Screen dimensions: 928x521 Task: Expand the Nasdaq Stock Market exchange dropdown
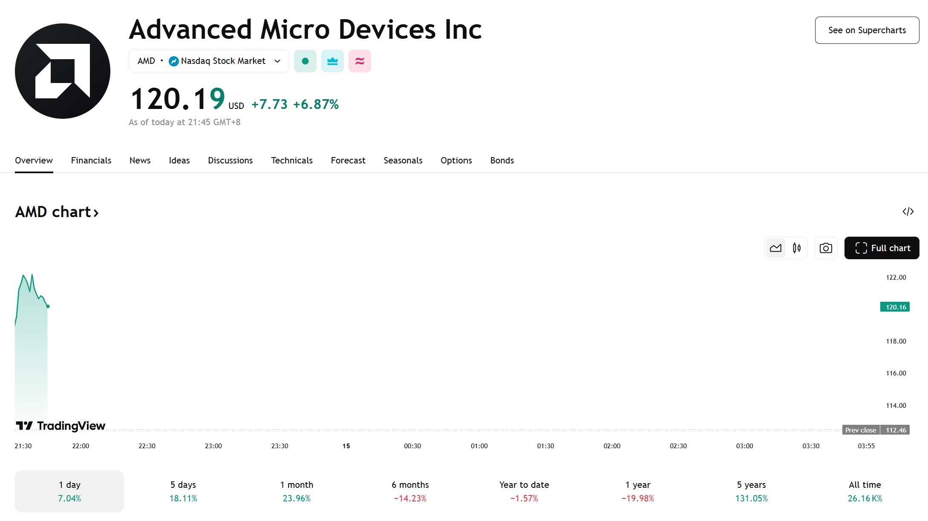point(277,61)
